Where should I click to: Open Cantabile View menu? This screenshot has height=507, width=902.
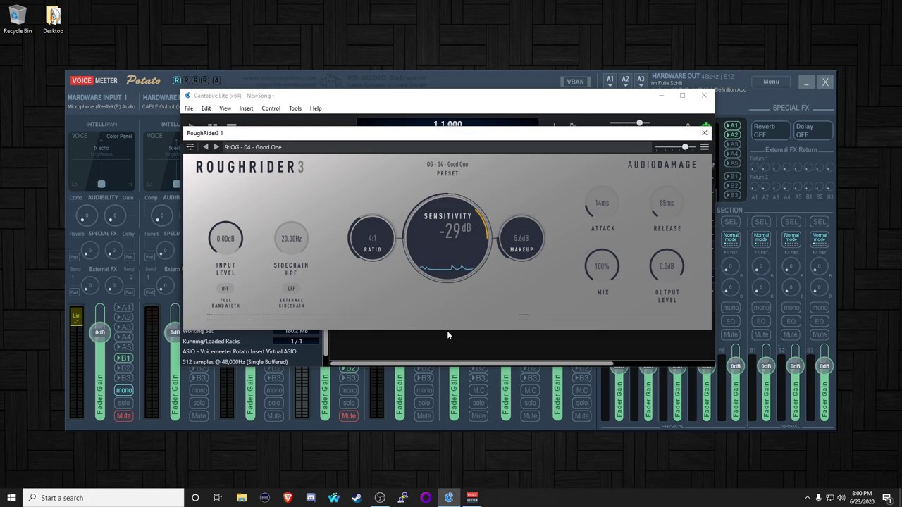tap(225, 108)
